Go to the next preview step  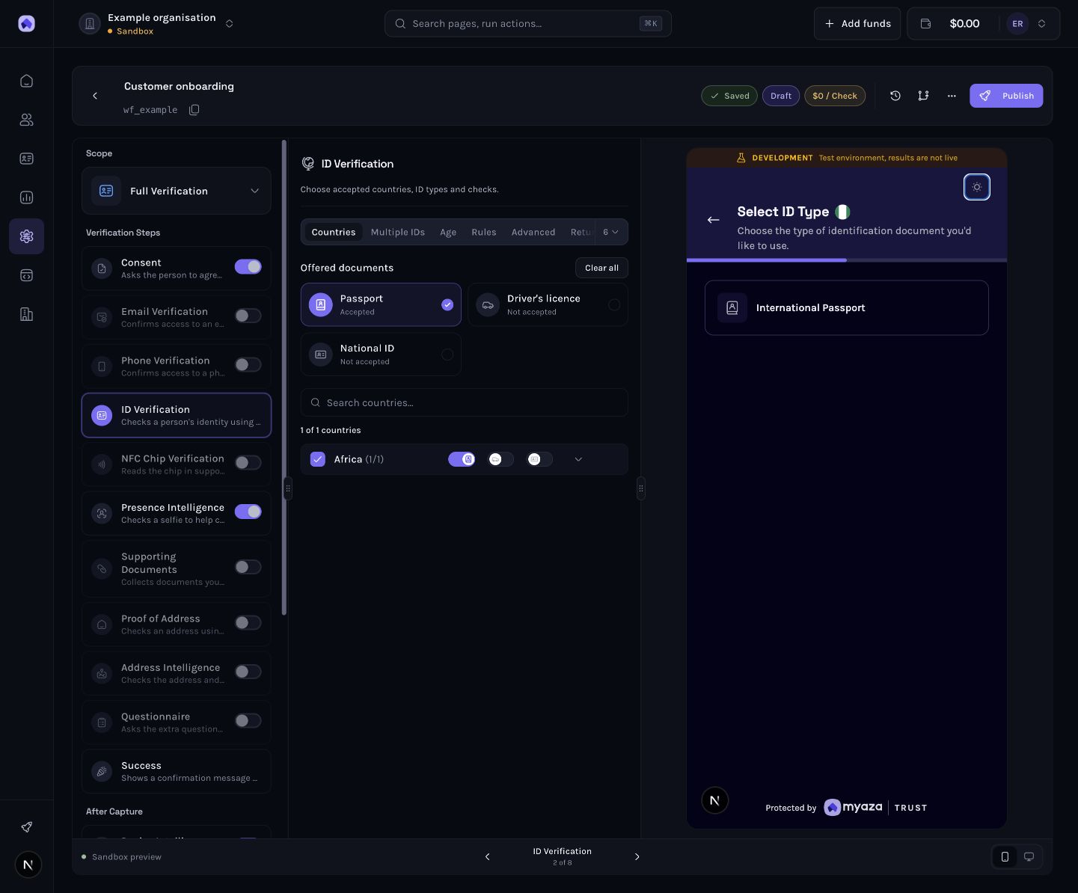tap(637, 857)
